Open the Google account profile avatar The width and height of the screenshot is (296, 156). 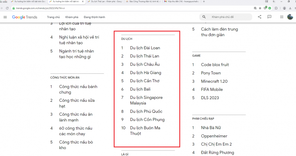pos(290,17)
